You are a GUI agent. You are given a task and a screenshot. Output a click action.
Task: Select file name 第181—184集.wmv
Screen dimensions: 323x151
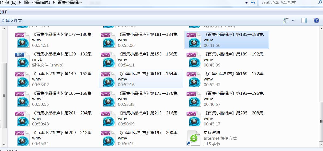[148, 37]
